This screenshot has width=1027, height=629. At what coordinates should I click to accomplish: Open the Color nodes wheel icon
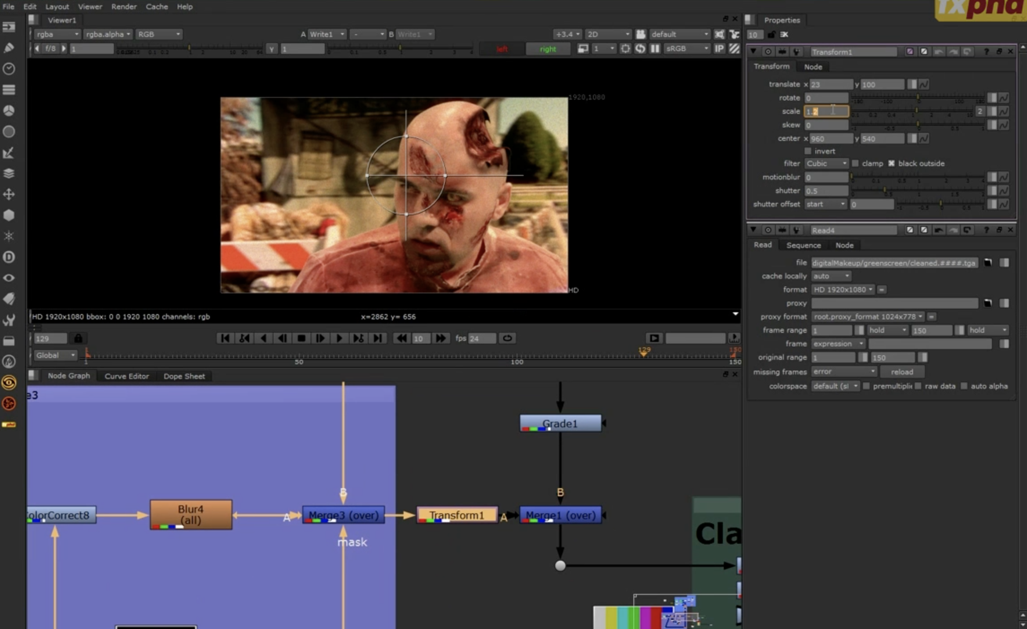pyautogui.click(x=9, y=111)
